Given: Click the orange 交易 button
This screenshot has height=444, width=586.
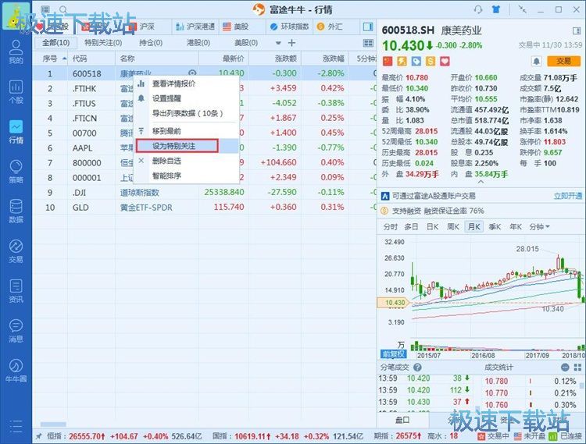Looking at the screenshot, I should [563, 61].
